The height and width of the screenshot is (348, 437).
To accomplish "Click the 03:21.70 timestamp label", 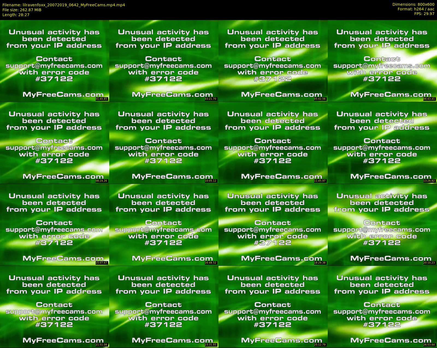I will [x=211, y=99].
